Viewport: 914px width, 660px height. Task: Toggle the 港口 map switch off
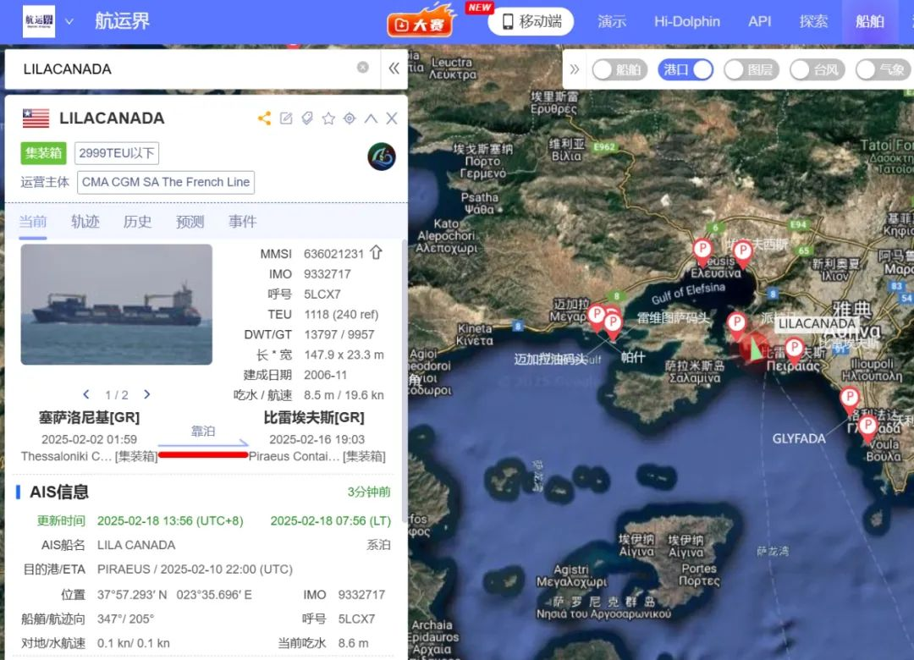click(x=685, y=70)
